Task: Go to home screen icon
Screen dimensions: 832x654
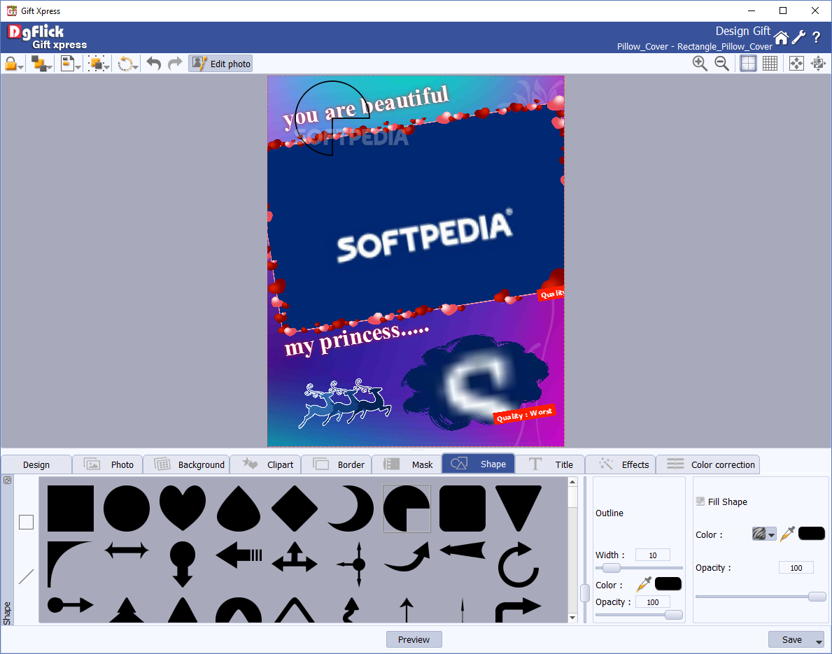Action: 781,38
